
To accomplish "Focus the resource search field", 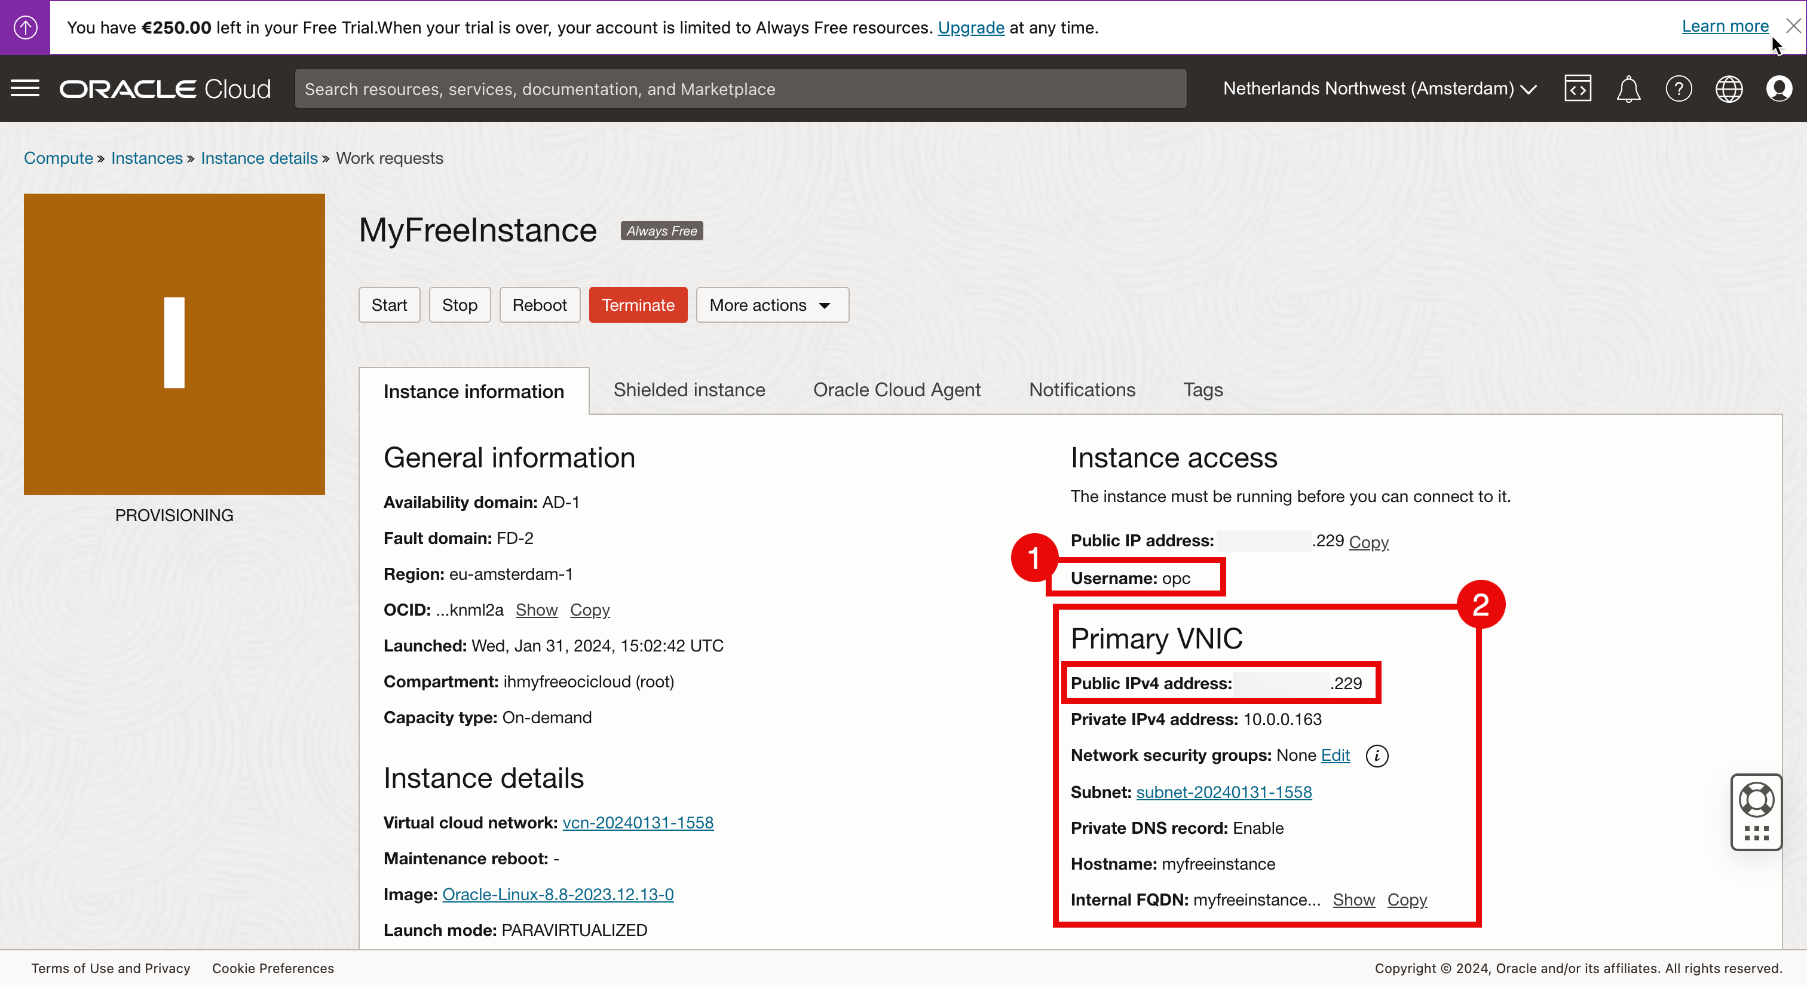I will click(740, 88).
